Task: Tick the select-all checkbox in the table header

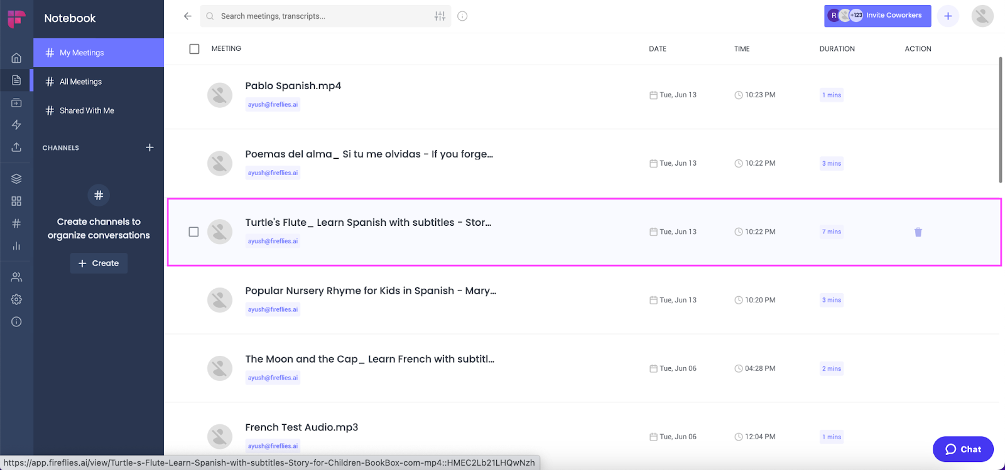Action: pyautogui.click(x=194, y=49)
